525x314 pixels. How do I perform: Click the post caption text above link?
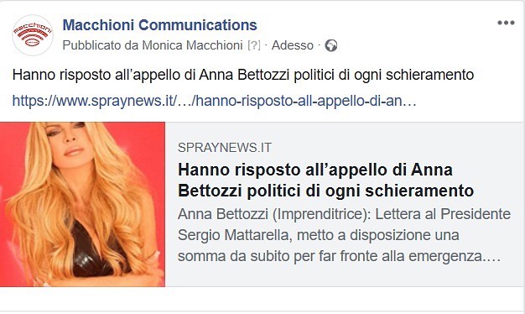[x=243, y=75]
